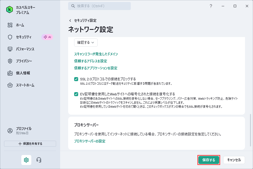Expand the 確認する dropdown
The image size is (253, 169).
click(x=86, y=43)
